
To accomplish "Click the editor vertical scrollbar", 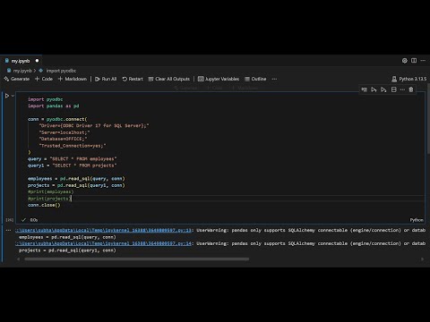I will pyautogui.click(x=428, y=119).
